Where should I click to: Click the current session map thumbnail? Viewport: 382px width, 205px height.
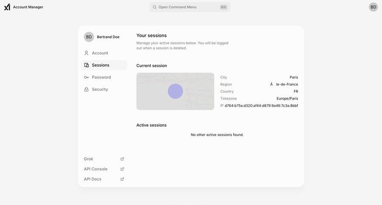click(x=175, y=91)
